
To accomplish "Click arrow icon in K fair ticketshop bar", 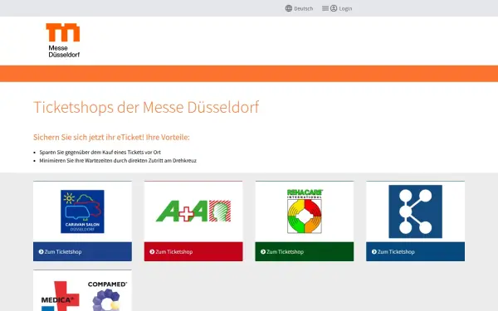I will pyautogui.click(x=373, y=251).
